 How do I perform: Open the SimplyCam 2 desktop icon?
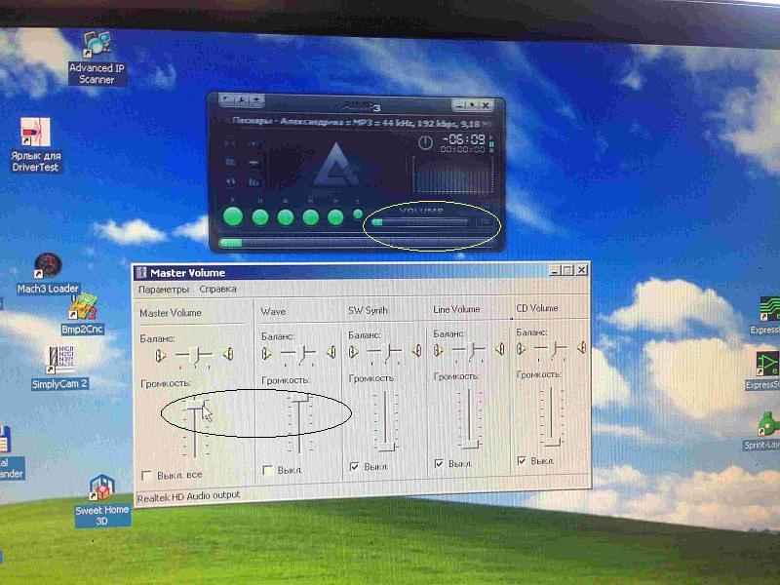tap(60, 361)
